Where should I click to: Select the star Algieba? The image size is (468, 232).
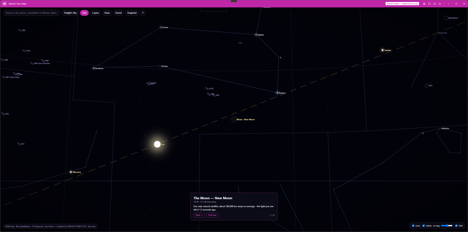[x=256, y=35]
